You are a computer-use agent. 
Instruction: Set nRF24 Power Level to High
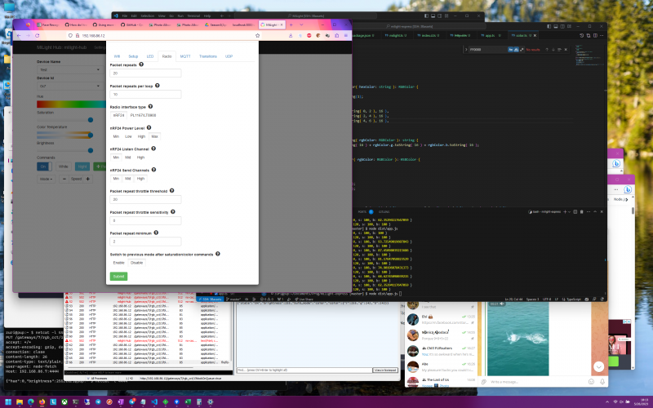pos(142,136)
